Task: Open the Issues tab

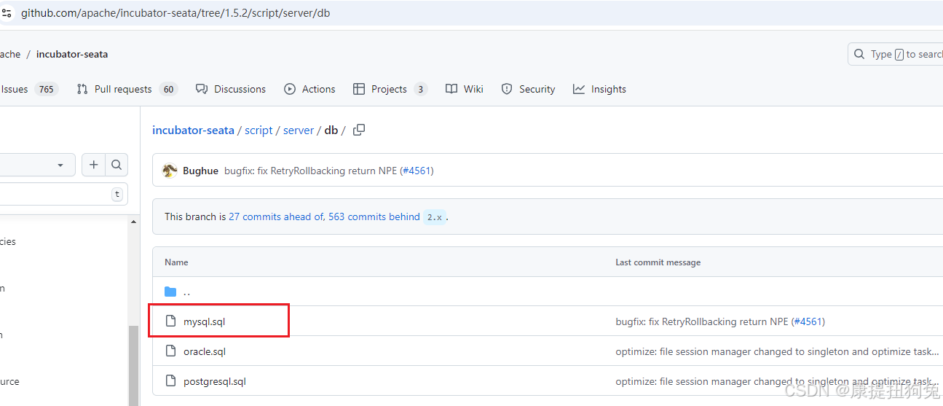Action: pyautogui.click(x=29, y=89)
